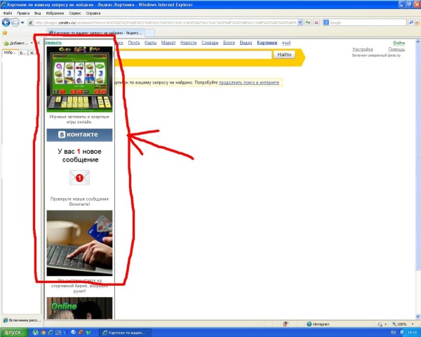Stop loading with the red X icon
The width and height of the screenshot is (421, 337).
pyautogui.click(x=316, y=22)
